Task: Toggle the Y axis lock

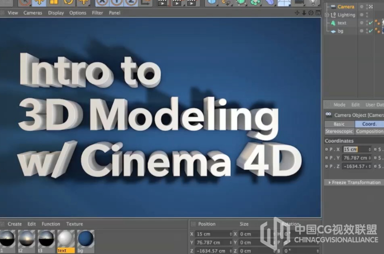Action: pyautogui.click(x=117, y=3)
